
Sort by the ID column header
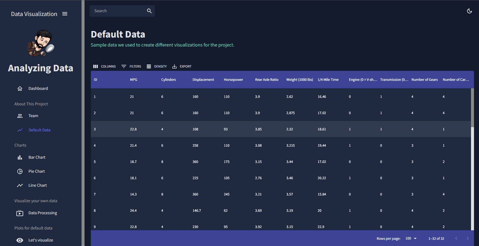tap(95, 80)
